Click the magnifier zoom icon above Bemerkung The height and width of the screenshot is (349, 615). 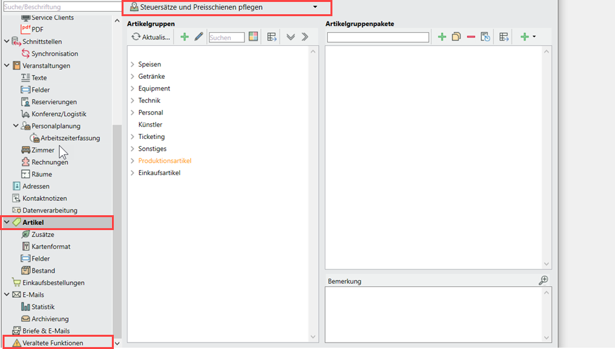tap(544, 280)
